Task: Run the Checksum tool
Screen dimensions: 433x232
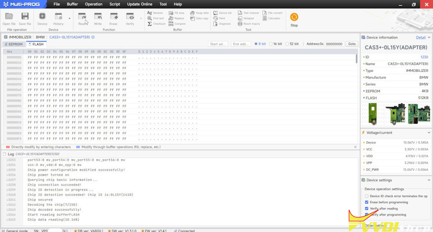Action: [x=157, y=24]
